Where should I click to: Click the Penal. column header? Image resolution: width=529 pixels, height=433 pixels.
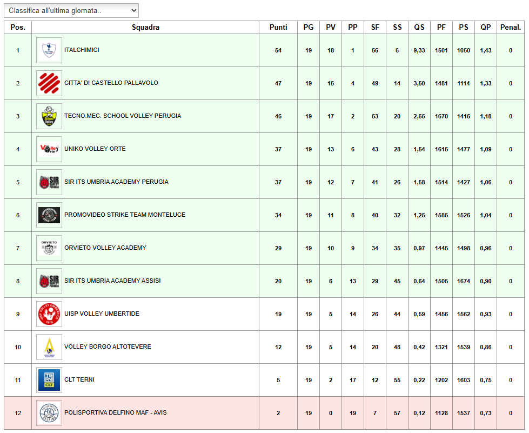[511, 28]
